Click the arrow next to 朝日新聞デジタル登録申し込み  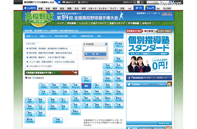click(x=59, y=2)
